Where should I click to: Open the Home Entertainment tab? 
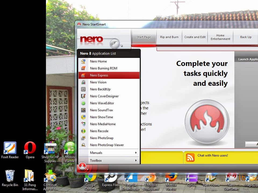[220, 37]
